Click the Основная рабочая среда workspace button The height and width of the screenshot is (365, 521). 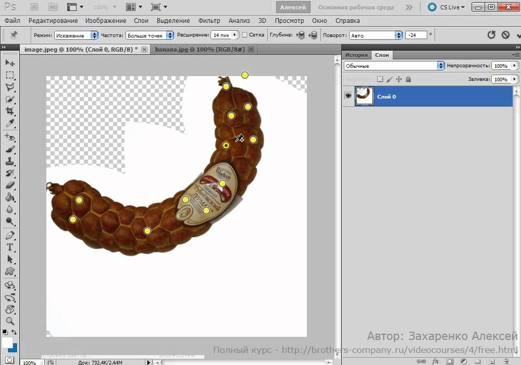[x=356, y=7]
